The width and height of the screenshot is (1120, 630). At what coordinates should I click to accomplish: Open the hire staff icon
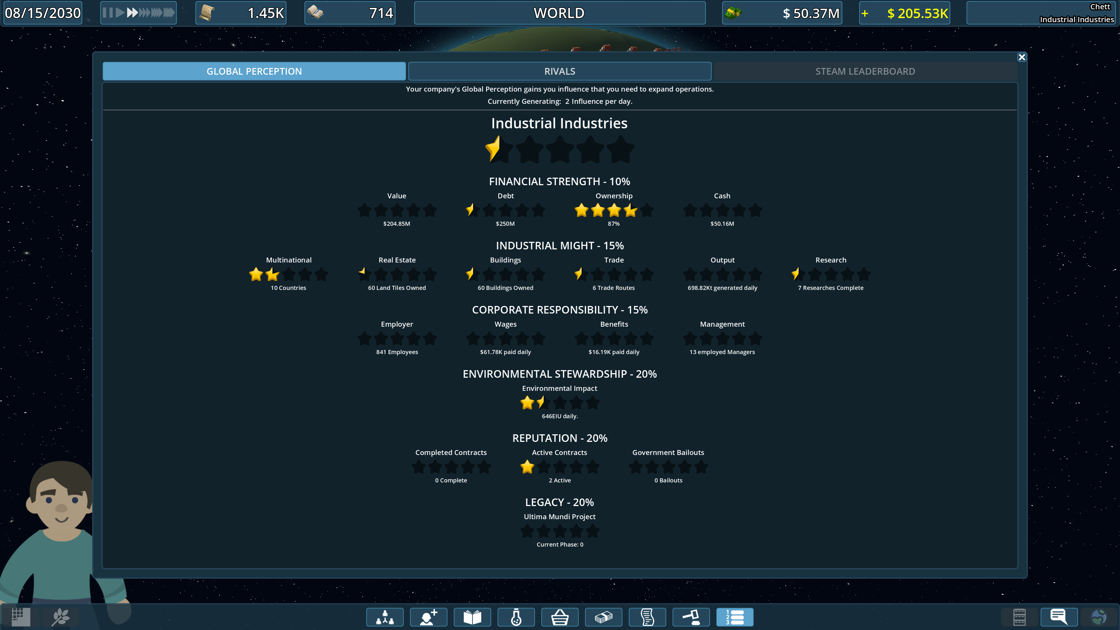coord(429,617)
